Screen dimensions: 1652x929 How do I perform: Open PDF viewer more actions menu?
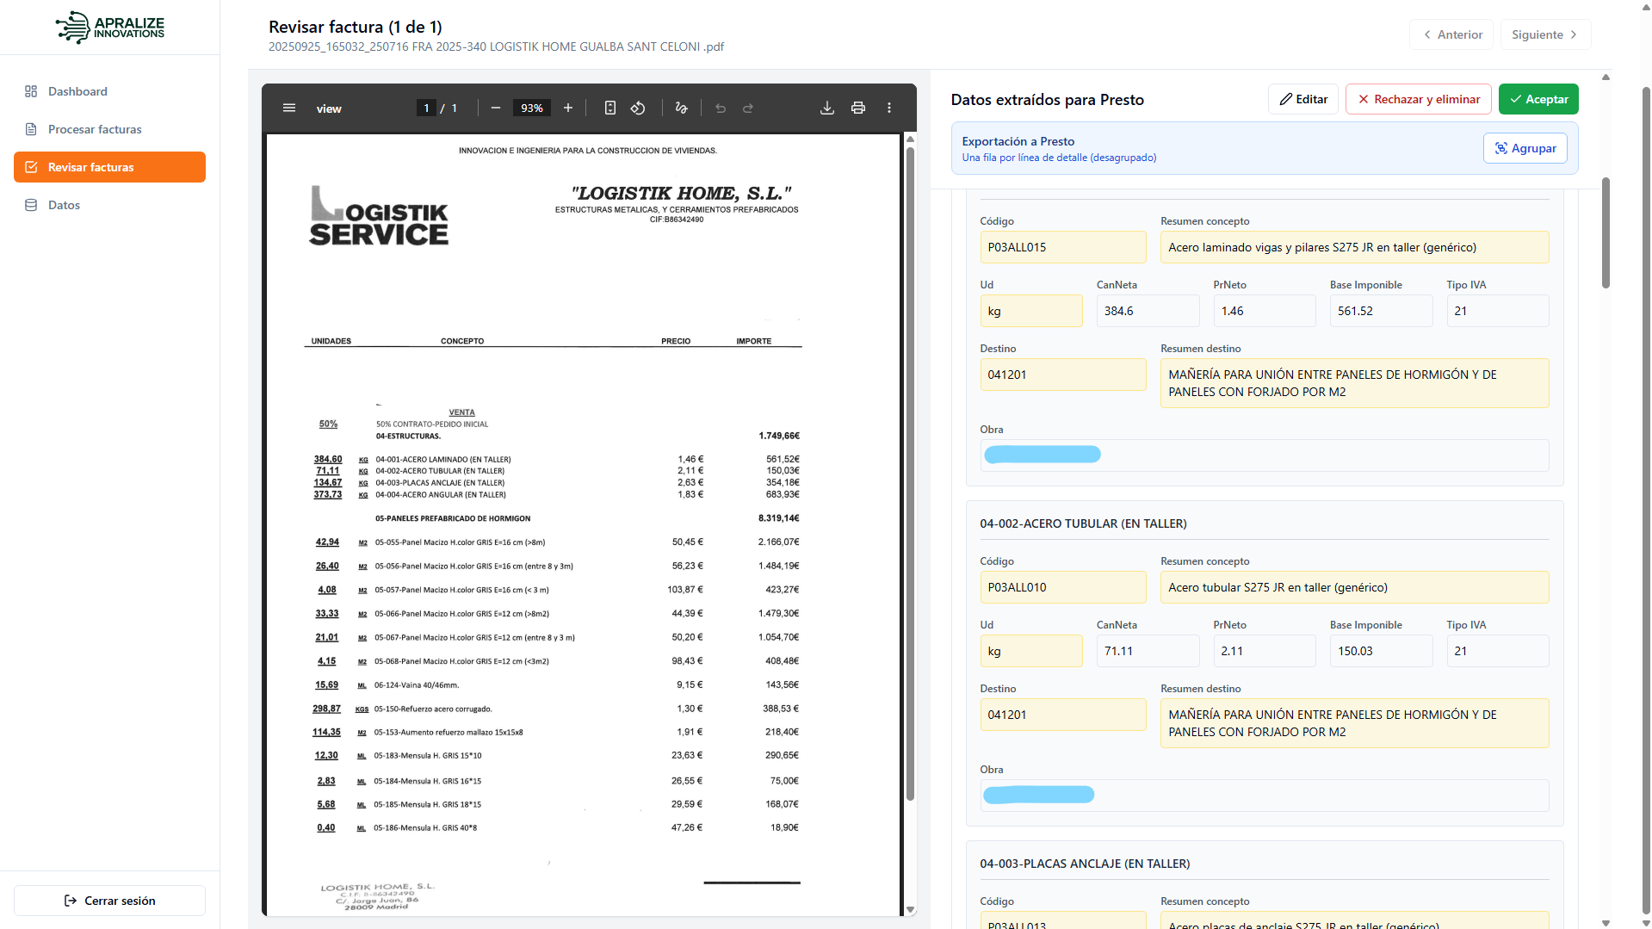pos(889,108)
